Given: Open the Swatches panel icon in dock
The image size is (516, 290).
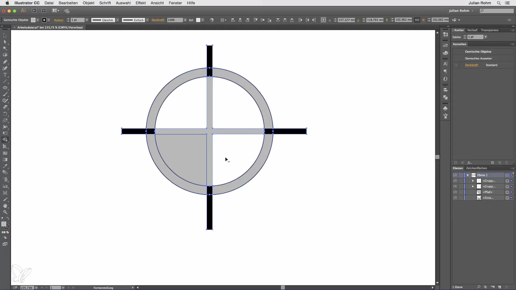Looking at the screenshot, I should (x=445, y=45).
